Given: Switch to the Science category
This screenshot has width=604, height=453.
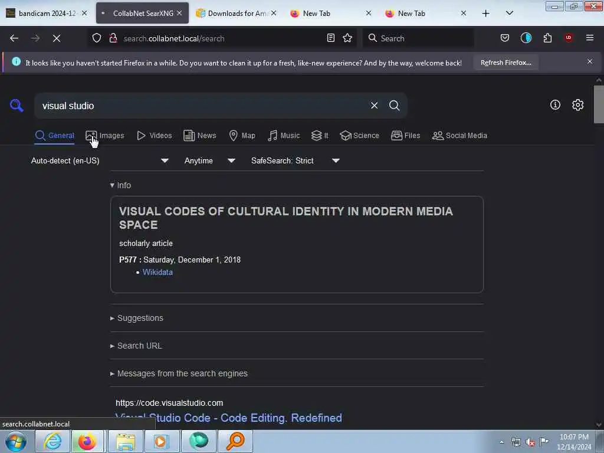Looking at the screenshot, I should [359, 136].
